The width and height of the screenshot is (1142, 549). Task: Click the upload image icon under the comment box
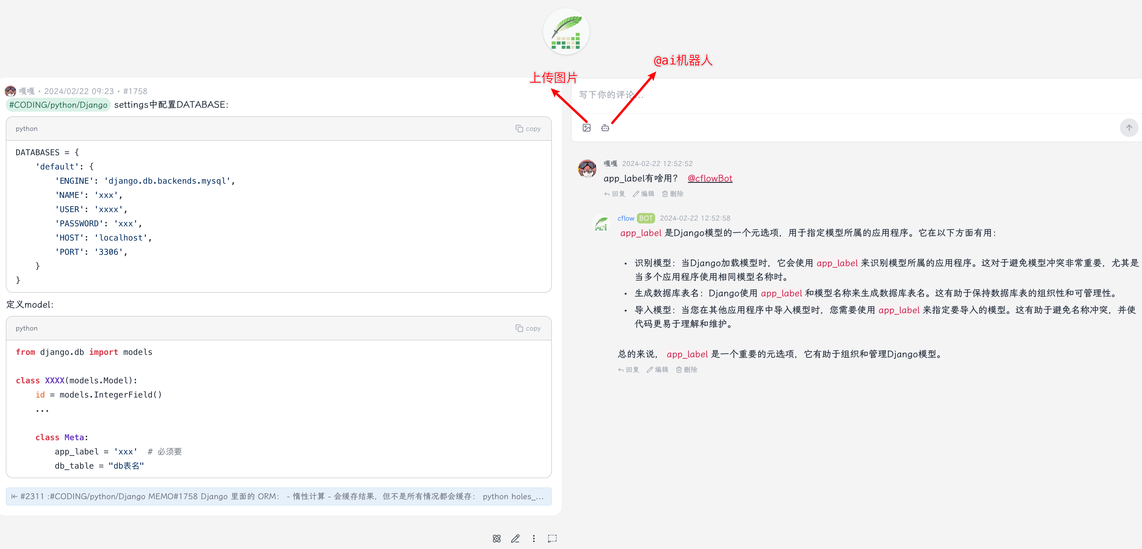pyautogui.click(x=586, y=128)
